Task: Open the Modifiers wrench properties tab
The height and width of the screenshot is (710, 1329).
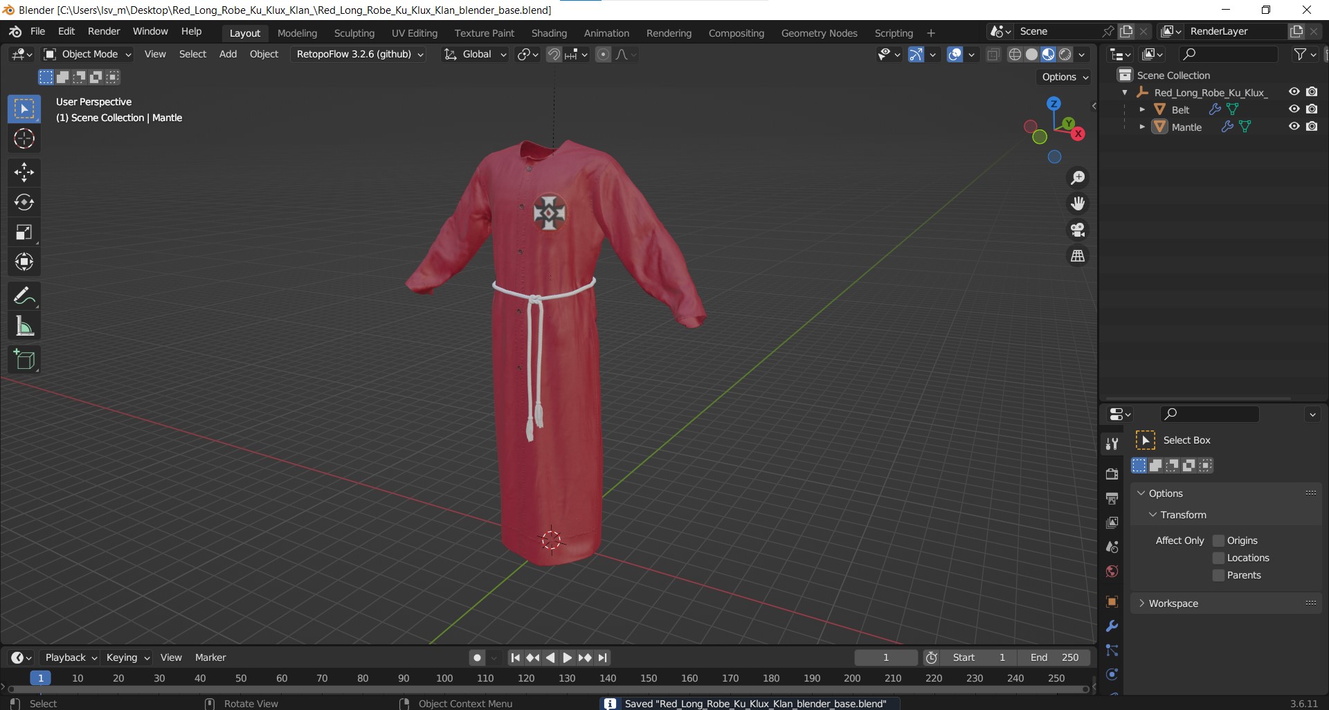Action: tap(1112, 626)
